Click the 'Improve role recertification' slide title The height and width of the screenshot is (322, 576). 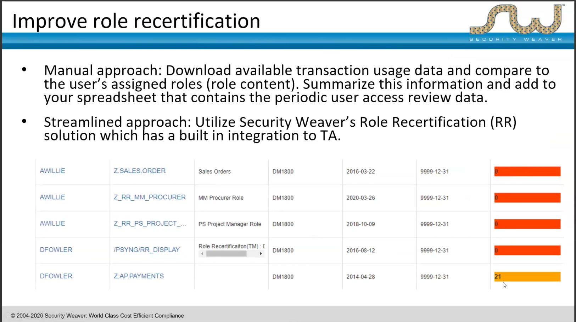[136, 21]
